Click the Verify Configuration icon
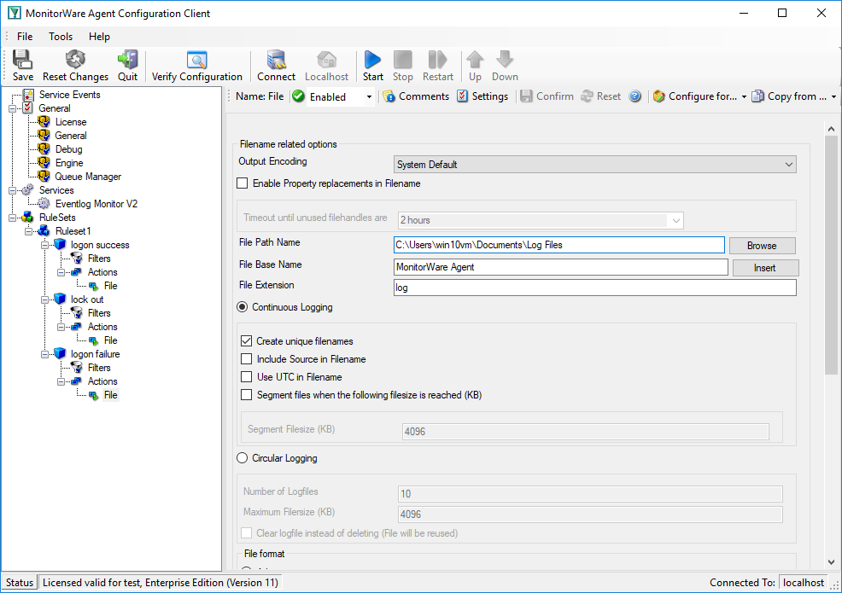This screenshot has width=842, height=593. [x=197, y=60]
